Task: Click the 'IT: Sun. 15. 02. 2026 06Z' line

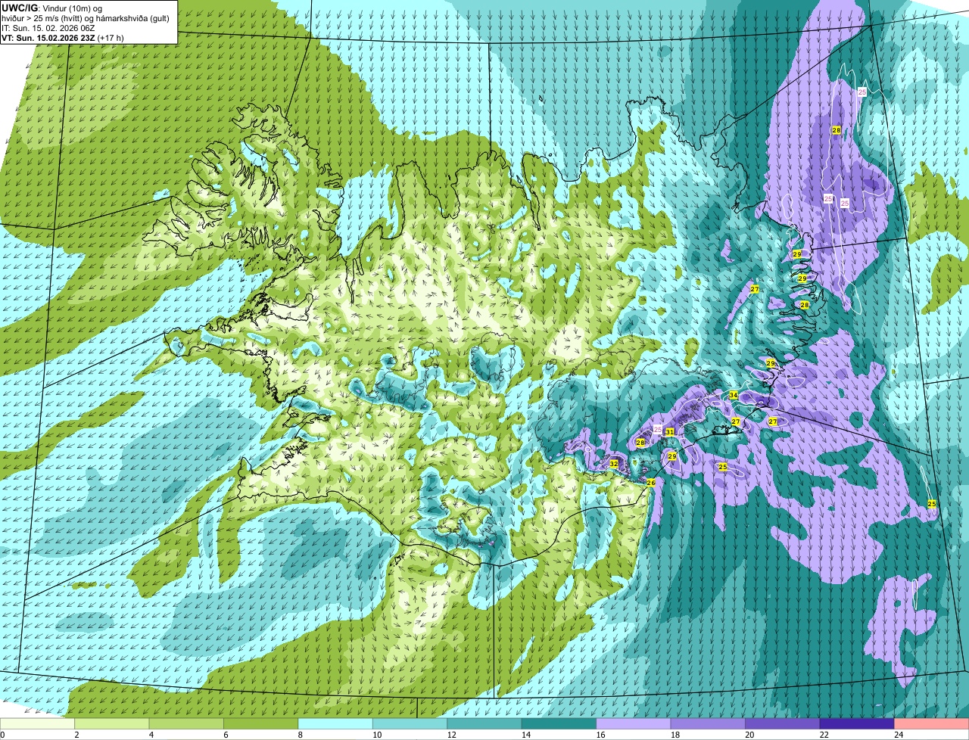Action: click(x=48, y=27)
